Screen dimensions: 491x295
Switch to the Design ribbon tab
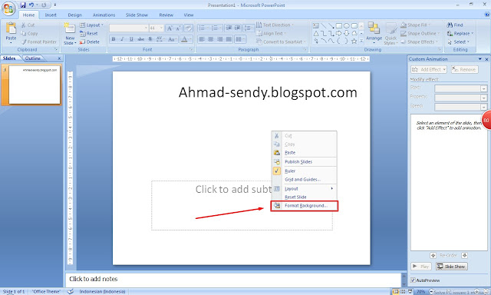pyautogui.click(x=74, y=15)
